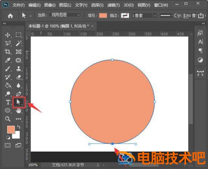The height and width of the screenshot is (169, 208).
Task: Select the Hand tool
Action: tap(19, 111)
